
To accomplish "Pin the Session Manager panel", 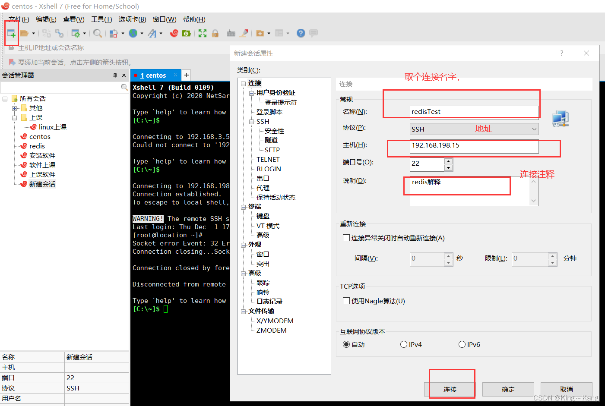I will [115, 75].
